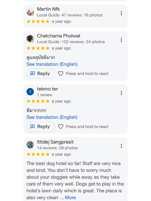Open tekmo ter review three-dot menu
Viewport: 151px width, 201px height.
pyautogui.click(x=121, y=93)
